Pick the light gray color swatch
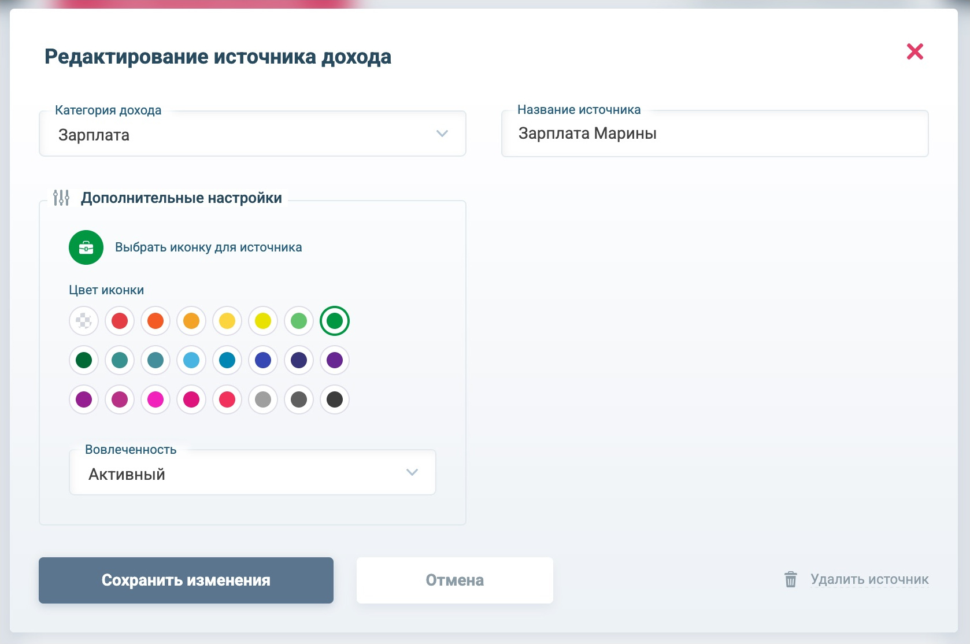Screen dimensions: 970x644 [263, 399]
